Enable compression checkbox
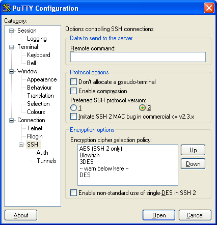 (x=73, y=91)
